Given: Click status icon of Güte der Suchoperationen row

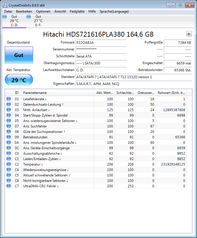Looking at the screenshot, I should (x=9, y=131).
